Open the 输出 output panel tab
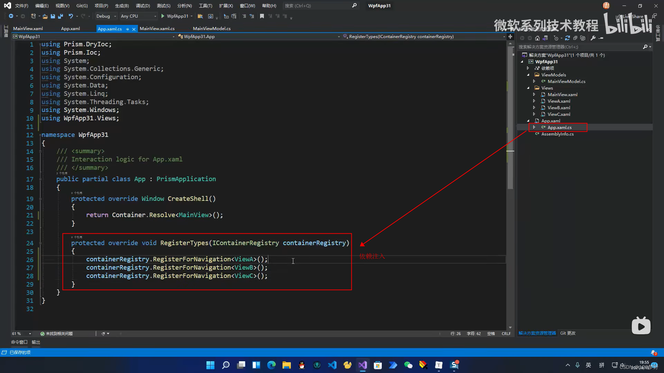 36,342
